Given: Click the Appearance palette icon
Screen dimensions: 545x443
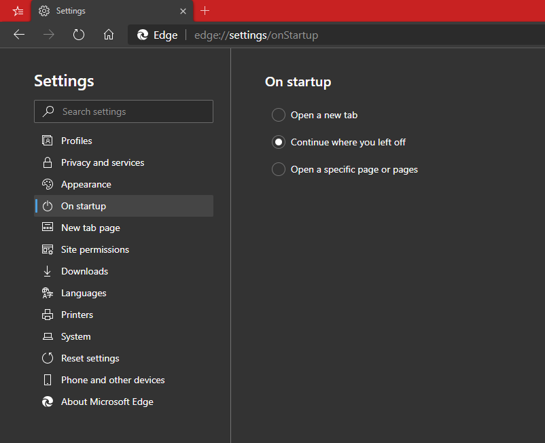Looking at the screenshot, I should [48, 184].
